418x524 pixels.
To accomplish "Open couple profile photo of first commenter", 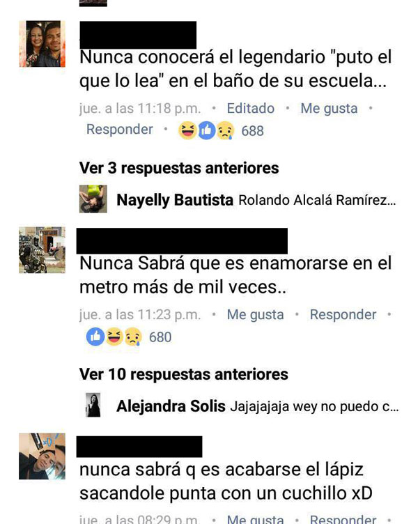I will (42, 44).
